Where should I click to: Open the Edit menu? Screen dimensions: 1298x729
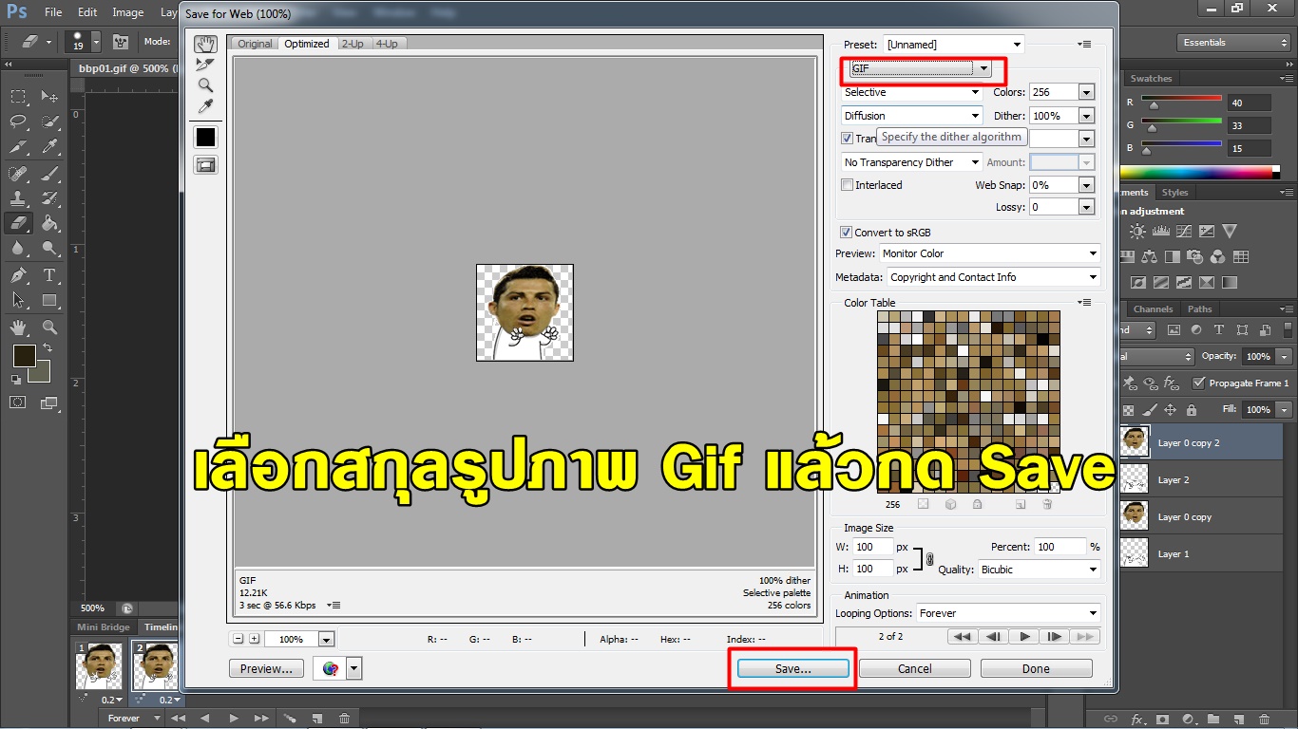pyautogui.click(x=87, y=12)
